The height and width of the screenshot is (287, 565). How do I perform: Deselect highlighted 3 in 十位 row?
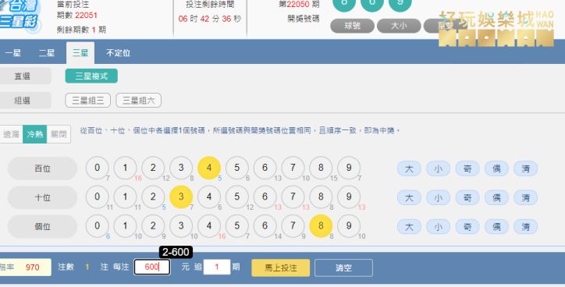181,197
